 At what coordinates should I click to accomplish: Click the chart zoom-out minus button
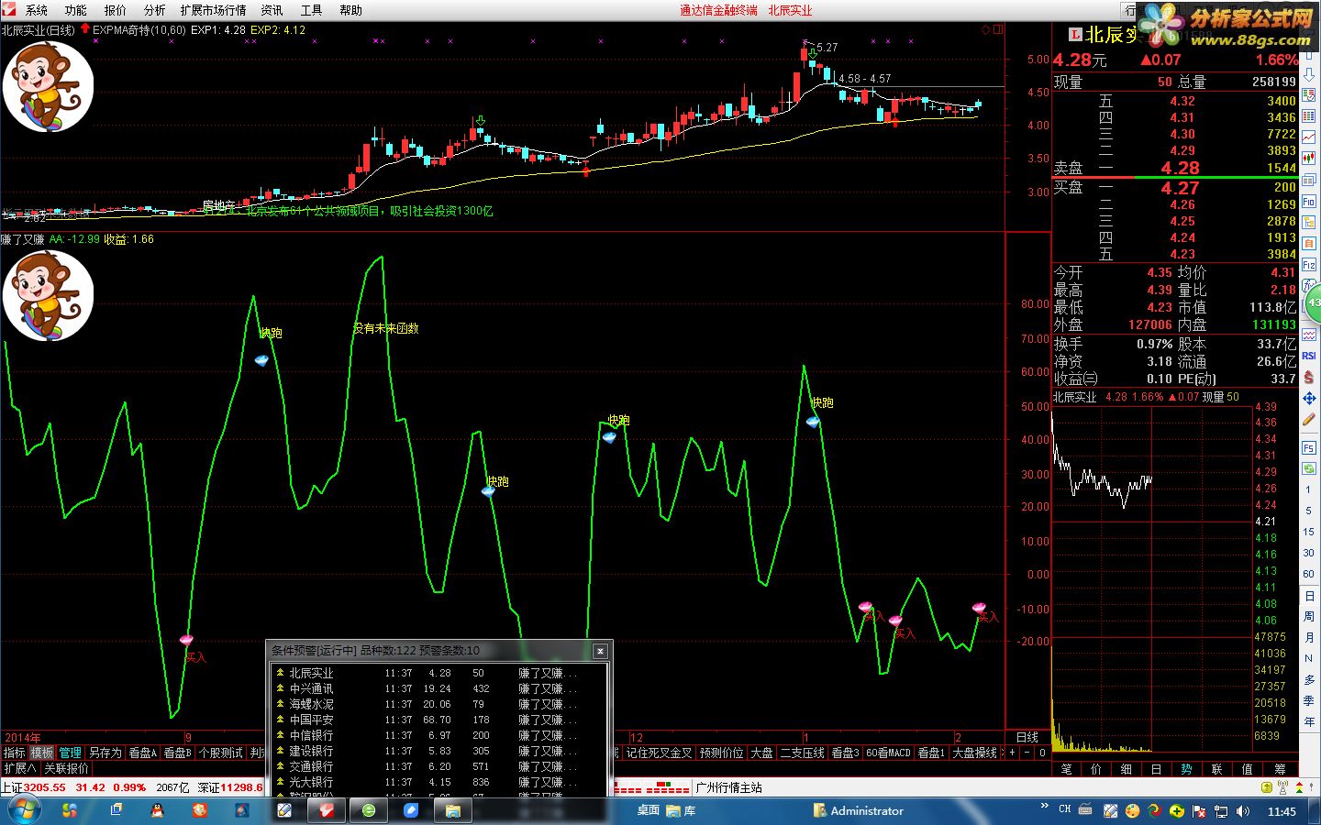pos(1027,753)
